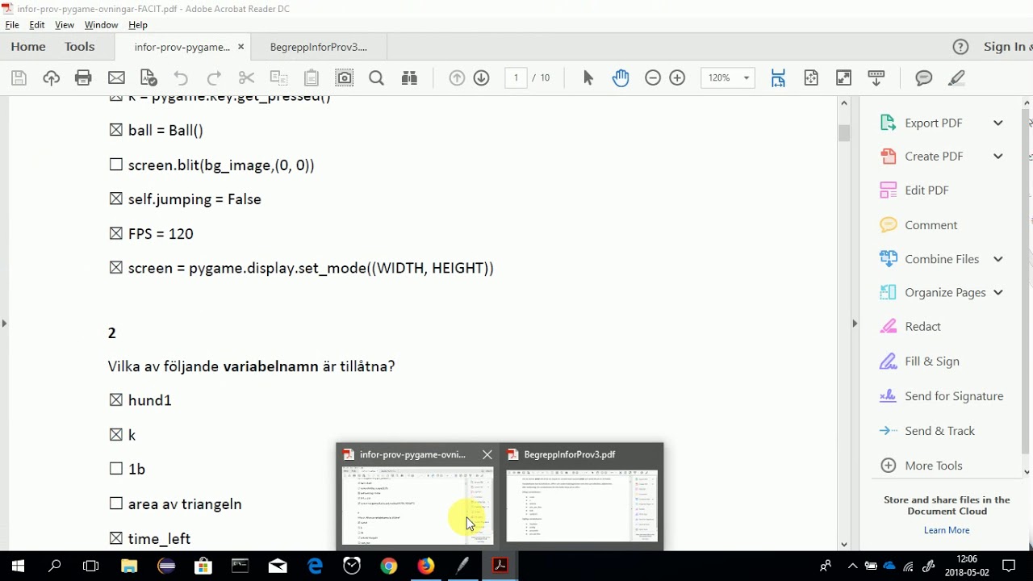Open Firefox from the taskbar
The height and width of the screenshot is (581, 1033).
pyautogui.click(x=425, y=566)
